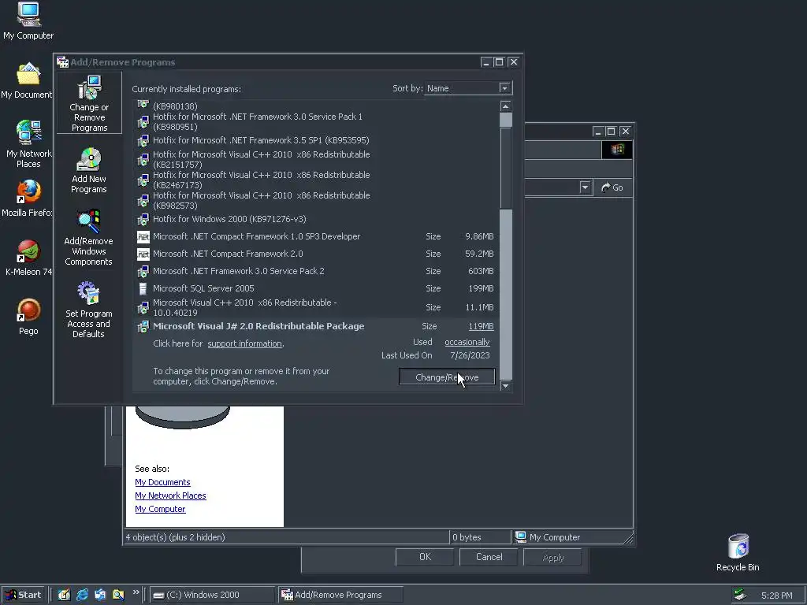Select Hotfix for Windows 2000 (KB971276-v3)
Image resolution: width=807 pixels, height=605 pixels.
pos(315,220)
